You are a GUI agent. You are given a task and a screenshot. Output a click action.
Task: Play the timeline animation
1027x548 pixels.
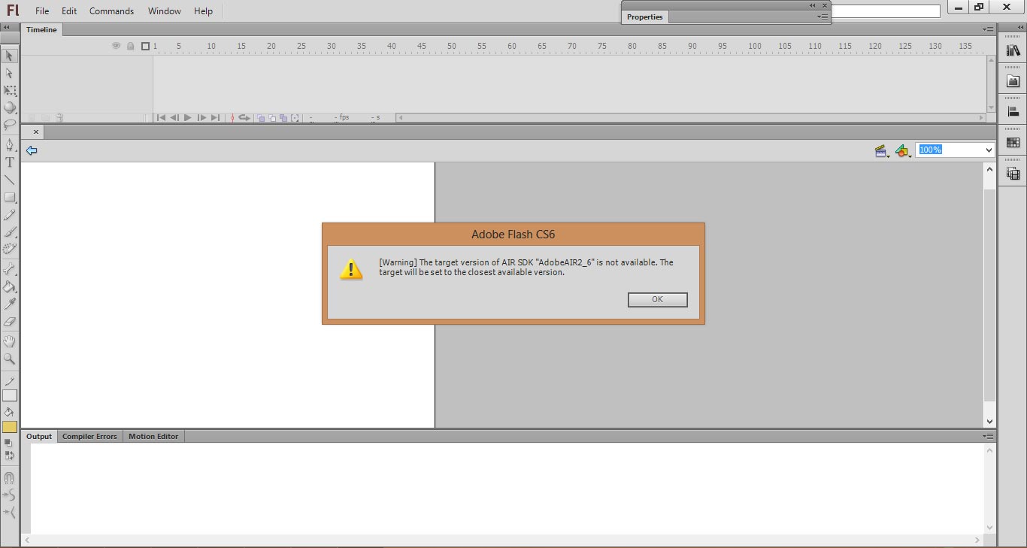tap(188, 118)
